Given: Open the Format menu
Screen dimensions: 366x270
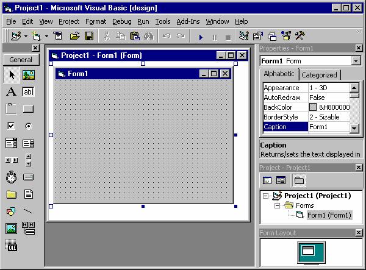Looking at the screenshot, I should (96, 21).
